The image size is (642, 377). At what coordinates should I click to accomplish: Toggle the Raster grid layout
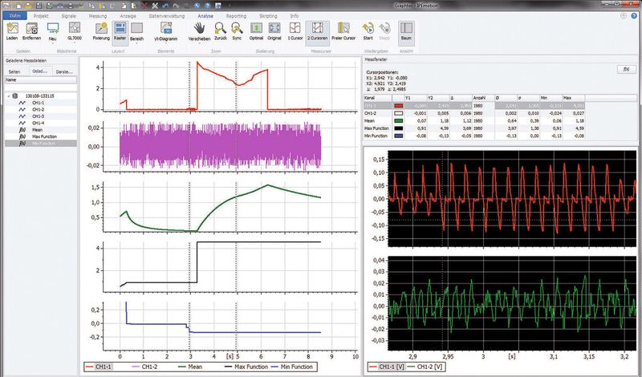pos(120,28)
